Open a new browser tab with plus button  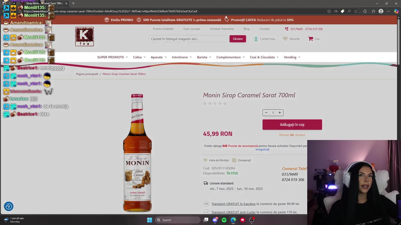click(73, 3)
